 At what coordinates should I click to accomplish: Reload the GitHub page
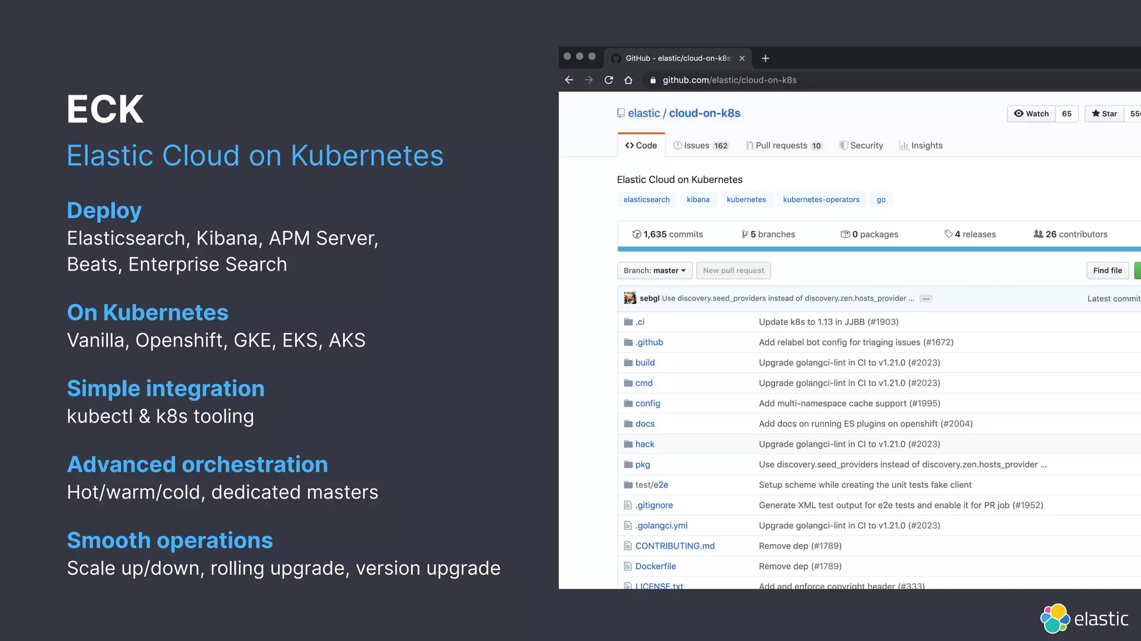(609, 80)
